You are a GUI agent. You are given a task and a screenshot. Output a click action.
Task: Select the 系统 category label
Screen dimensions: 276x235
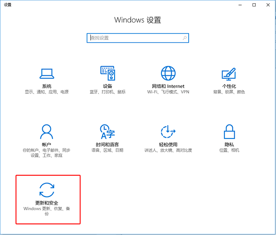(x=46, y=86)
